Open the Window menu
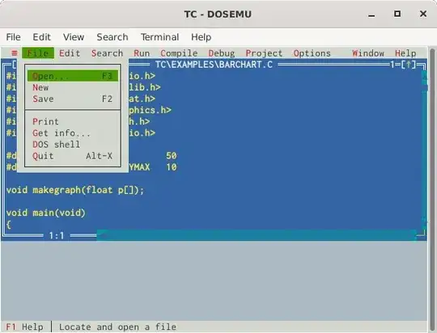 368,53
